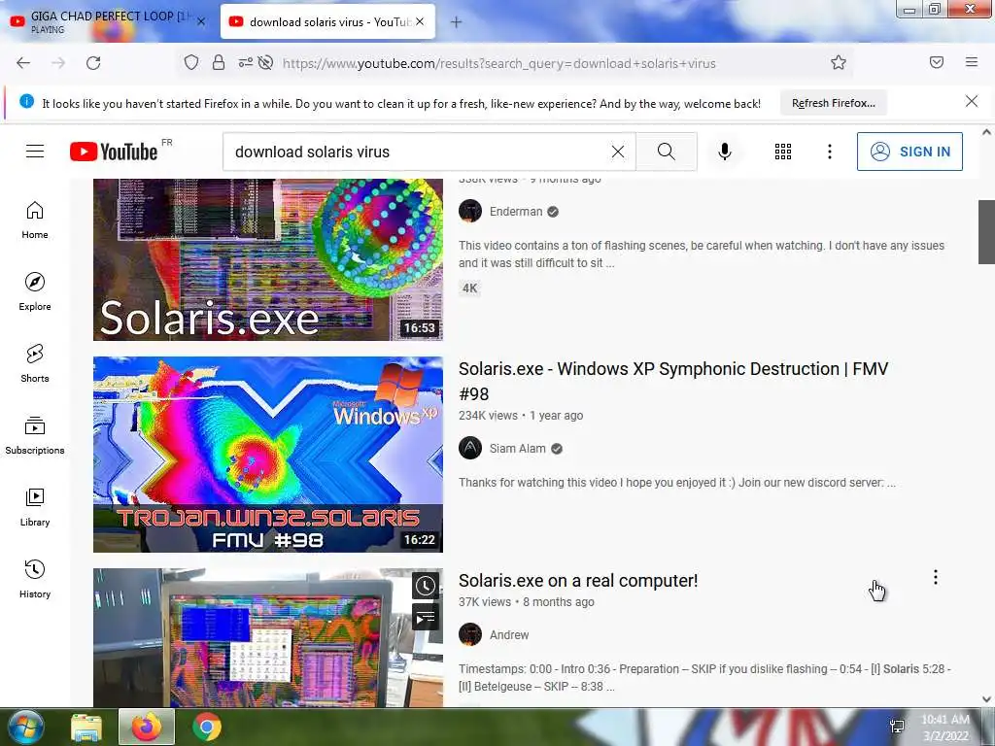
Task: Save page to Pocket
Action: pyautogui.click(x=937, y=62)
